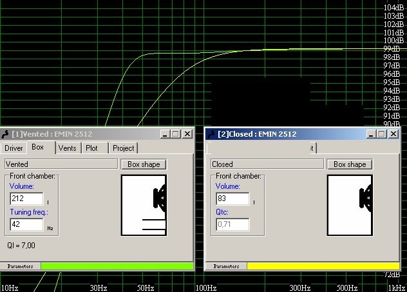Maximize the [1]Vented window
The height and width of the screenshot is (292, 407).
[176, 134]
